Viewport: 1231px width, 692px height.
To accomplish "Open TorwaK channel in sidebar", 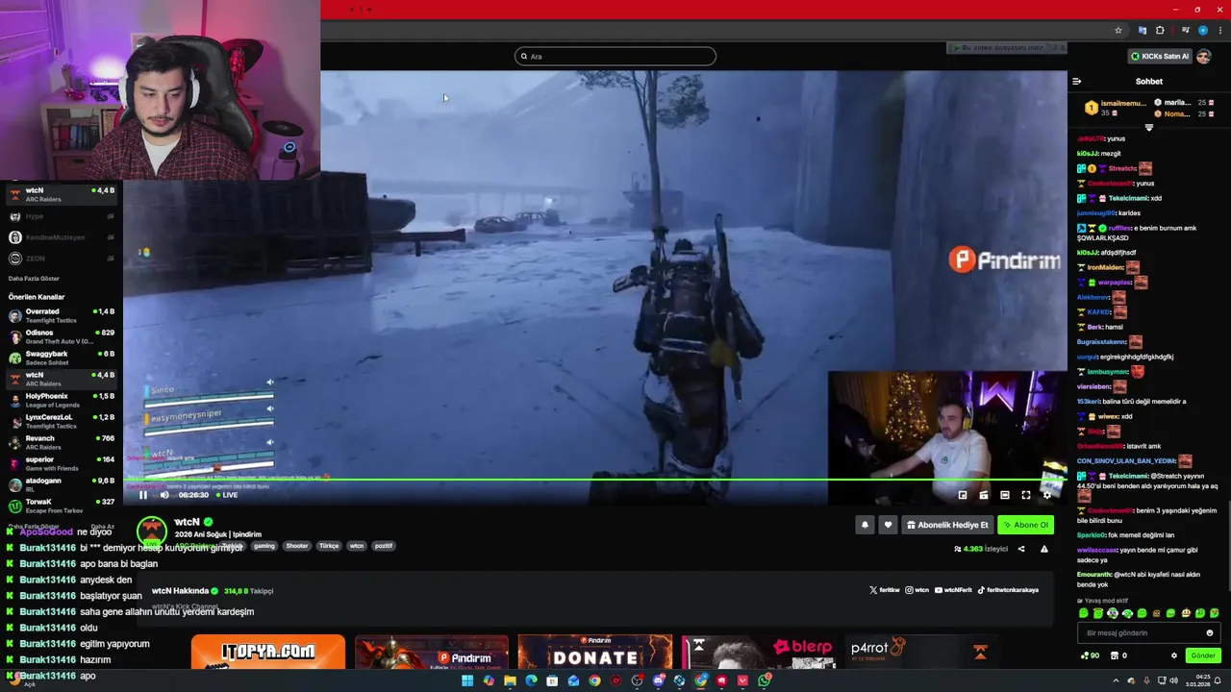I will pos(60,506).
